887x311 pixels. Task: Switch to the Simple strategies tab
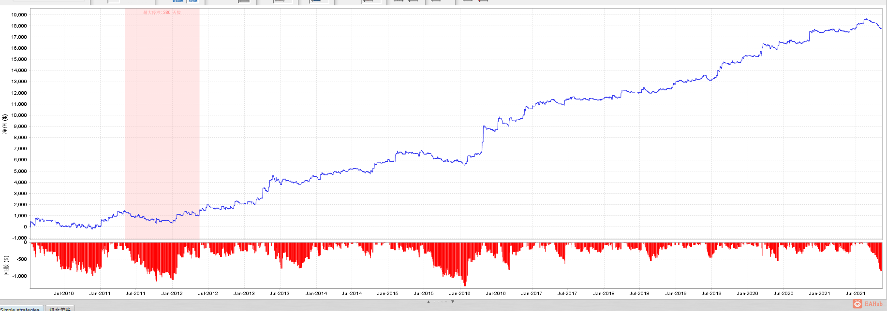pyautogui.click(x=21, y=308)
